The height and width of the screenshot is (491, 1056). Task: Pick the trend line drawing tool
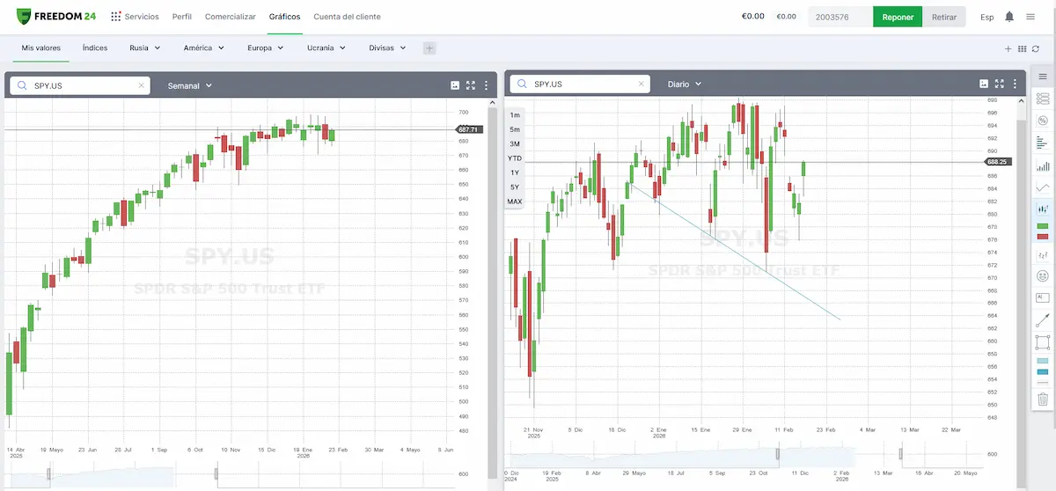click(x=1043, y=319)
